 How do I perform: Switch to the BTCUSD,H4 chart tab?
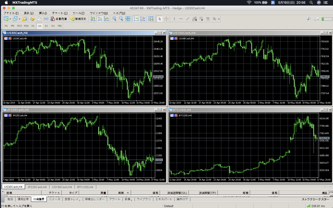coord(85,187)
